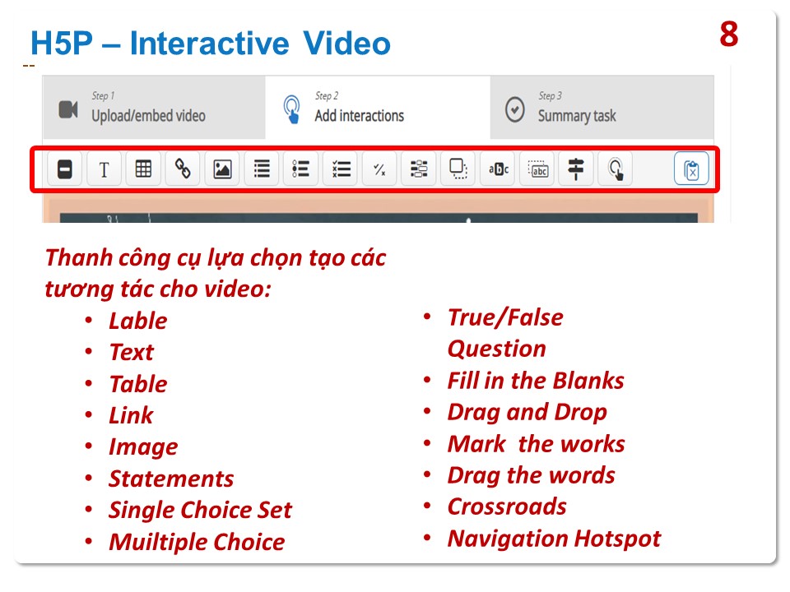
Task: Insert a True/False Question interaction
Action: coord(379,169)
